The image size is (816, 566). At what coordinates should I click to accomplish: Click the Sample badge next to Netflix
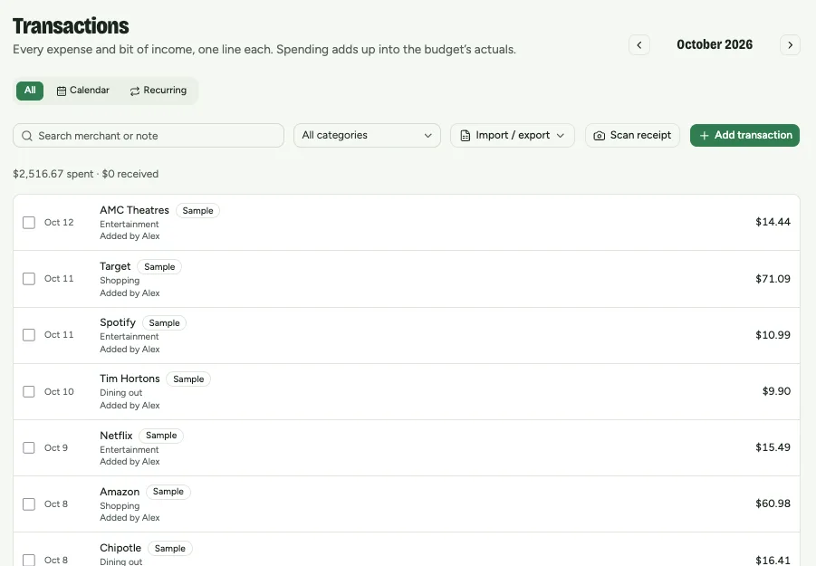pyautogui.click(x=161, y=436)
